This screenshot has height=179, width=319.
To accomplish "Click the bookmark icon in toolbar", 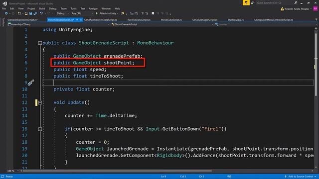I will (153, 13).
